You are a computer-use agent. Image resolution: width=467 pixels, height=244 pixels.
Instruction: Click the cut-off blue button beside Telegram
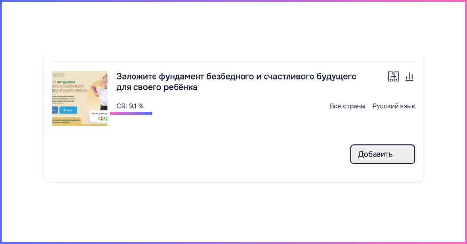[x=55, y=110]
